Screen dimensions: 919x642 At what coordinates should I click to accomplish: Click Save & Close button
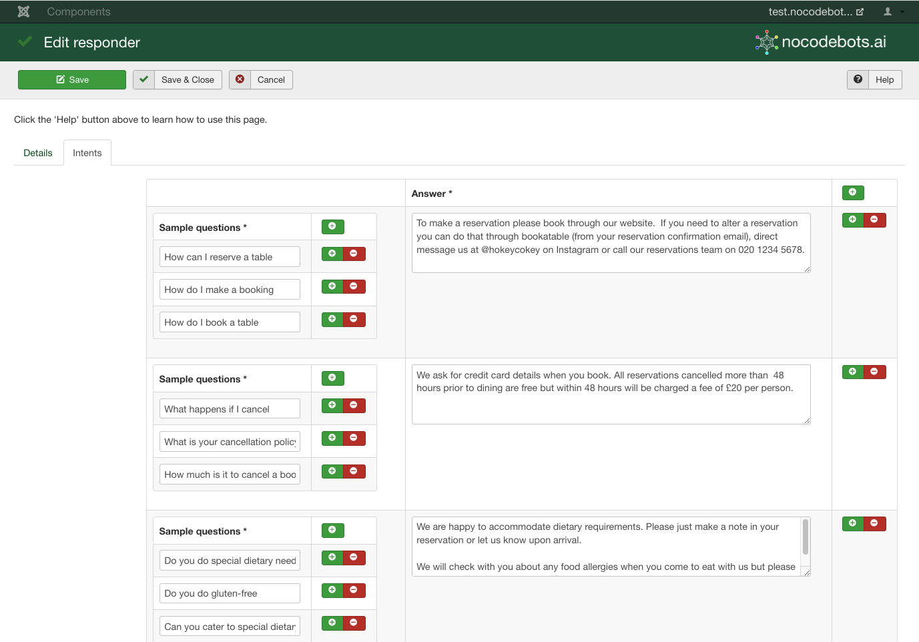point(178,79)
